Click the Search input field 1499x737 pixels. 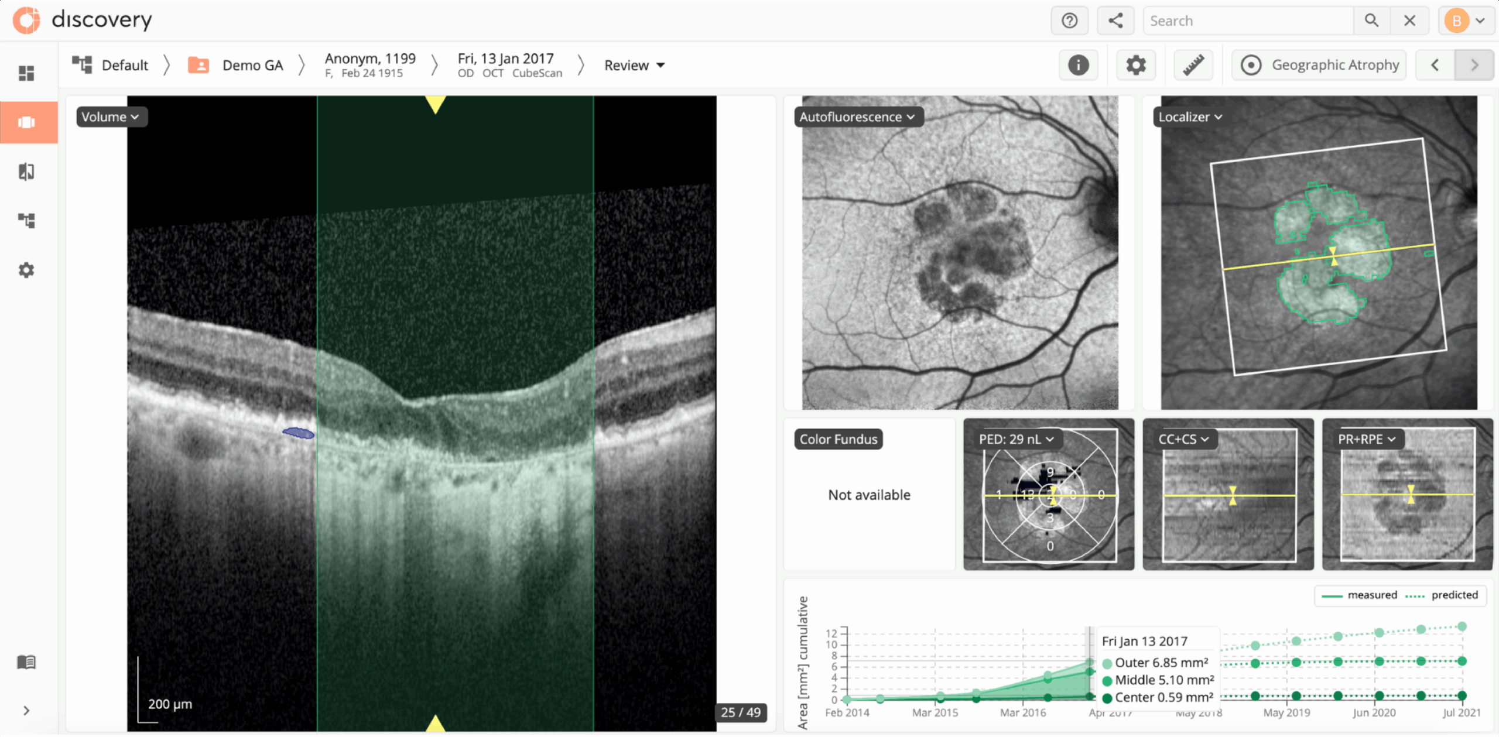coord(1247,21)
